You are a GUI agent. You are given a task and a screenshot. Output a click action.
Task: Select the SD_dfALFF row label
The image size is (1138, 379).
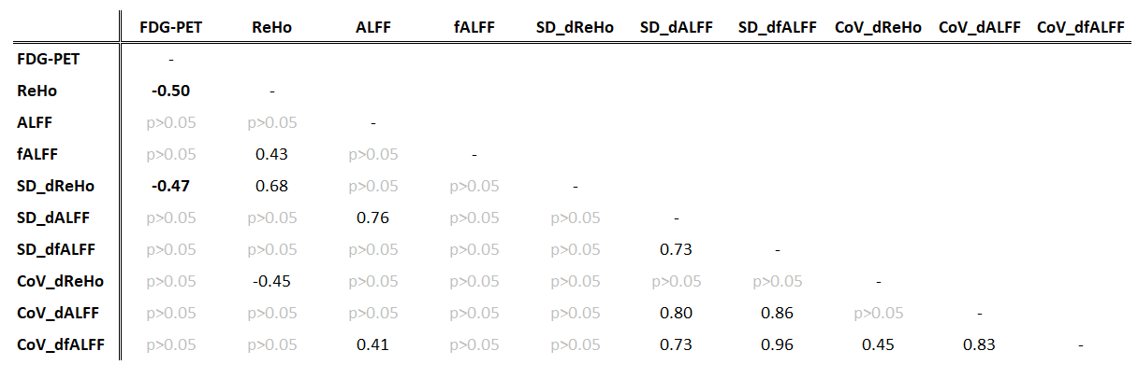pos(56,249)
